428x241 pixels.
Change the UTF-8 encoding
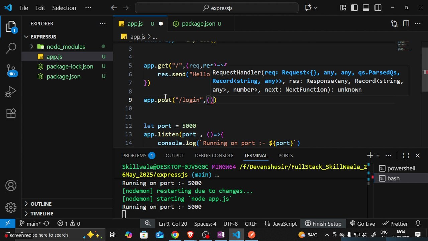point(230,223)
